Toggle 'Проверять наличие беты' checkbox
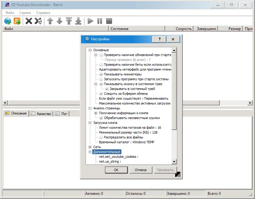The height and width of the screenshot is (199, 255). (x=101, y=65)
